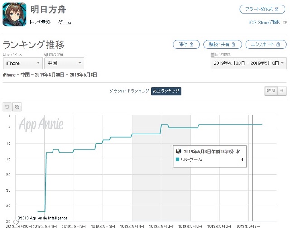Image resolution: width=290 pixels, height=230 pixels.
Task: Click the calendar icon beside 日付範囲
Action: (213, 54)
